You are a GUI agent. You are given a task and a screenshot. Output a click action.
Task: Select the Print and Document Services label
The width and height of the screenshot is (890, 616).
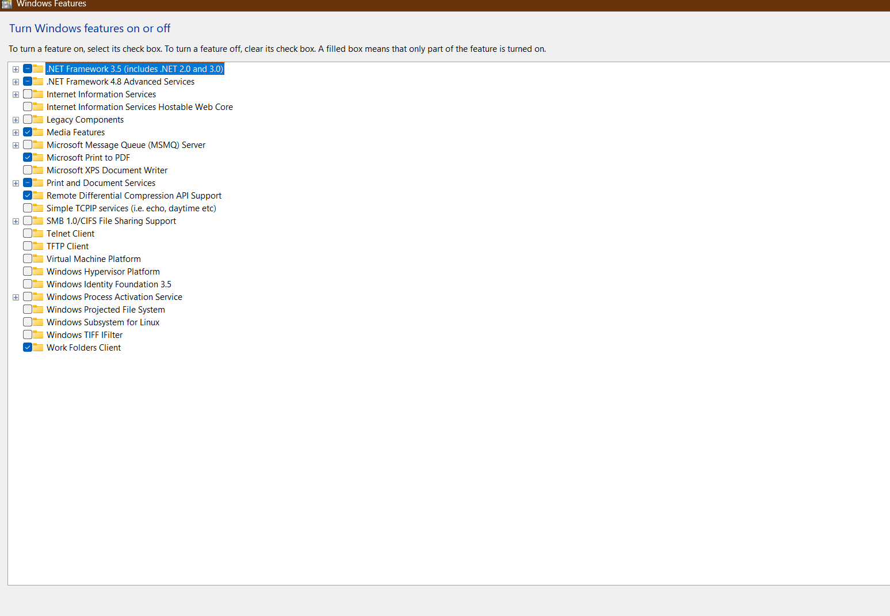101,183
